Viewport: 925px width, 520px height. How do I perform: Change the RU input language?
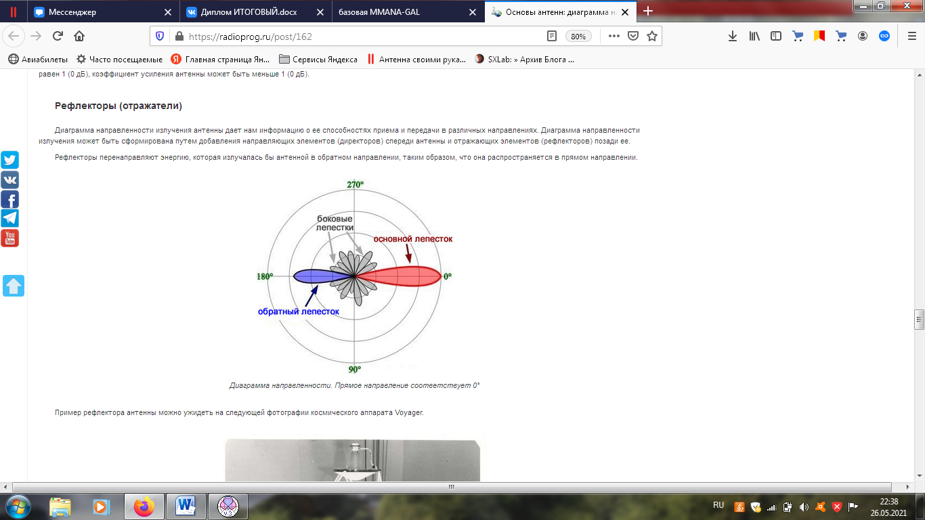pyautogui.click(x=718, y=505)
